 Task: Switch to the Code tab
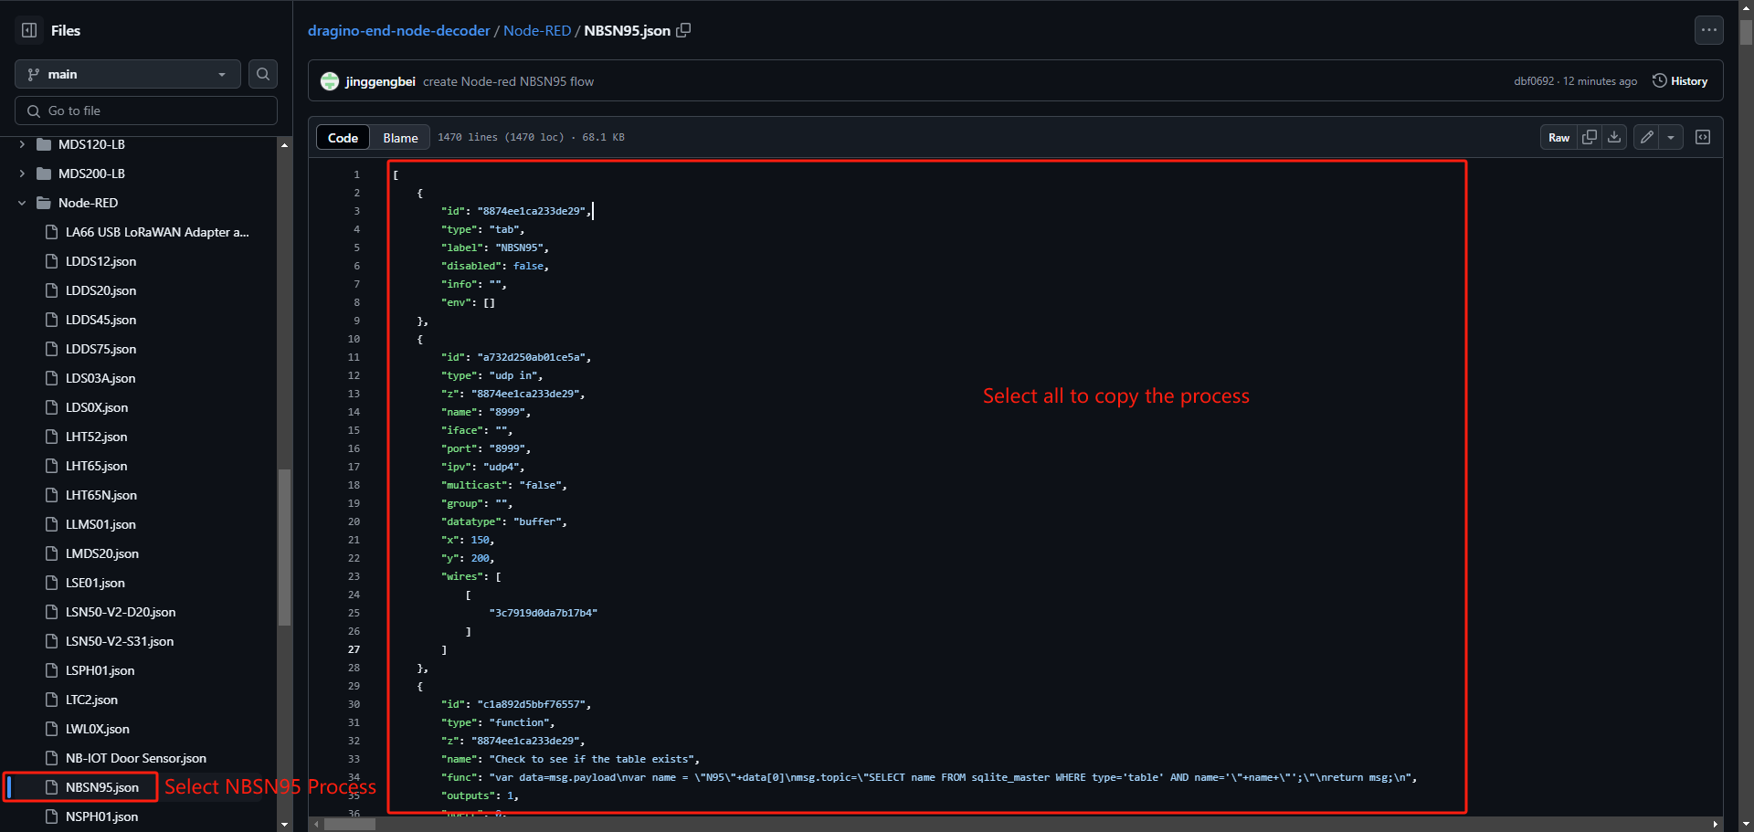(x=343, y=137)
